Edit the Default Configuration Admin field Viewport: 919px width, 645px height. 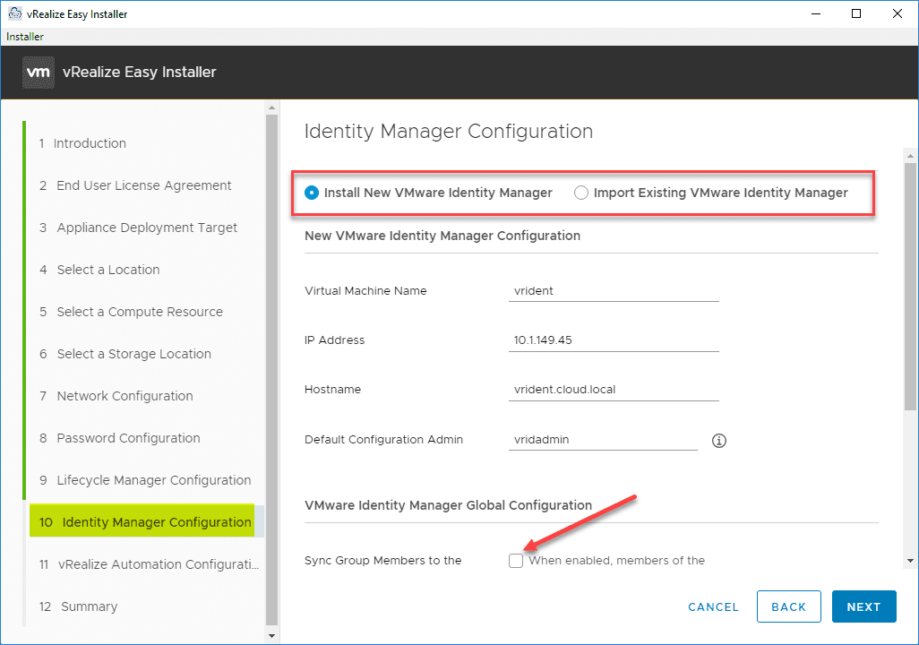coord(602,440)
